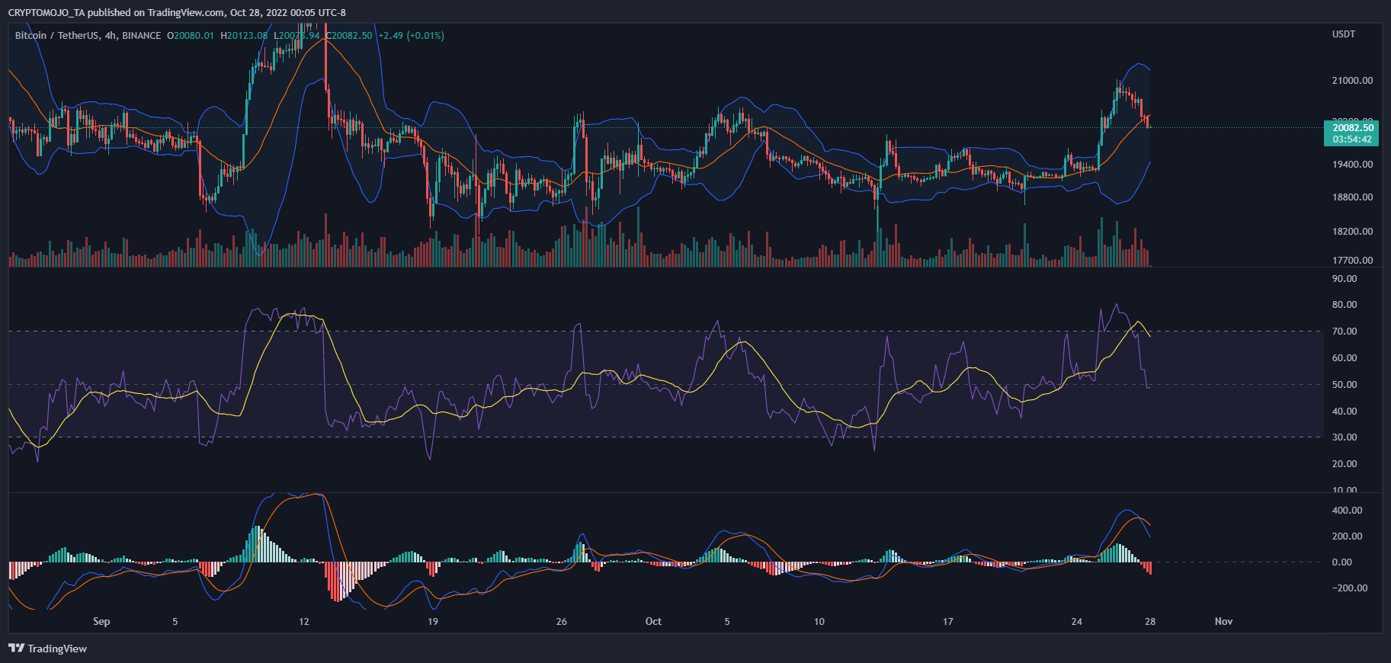Click the "17700.00" price axis label
The image size is (1391, 663).
[1352, 261]
